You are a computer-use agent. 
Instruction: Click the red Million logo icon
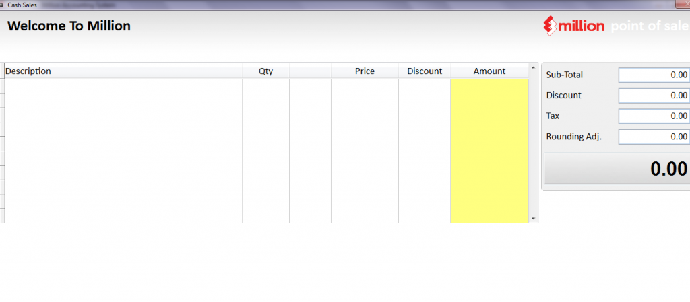click(552, 26)
